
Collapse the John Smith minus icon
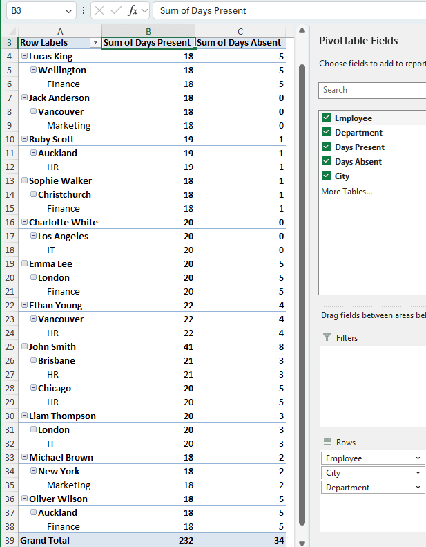coord(25,347)
